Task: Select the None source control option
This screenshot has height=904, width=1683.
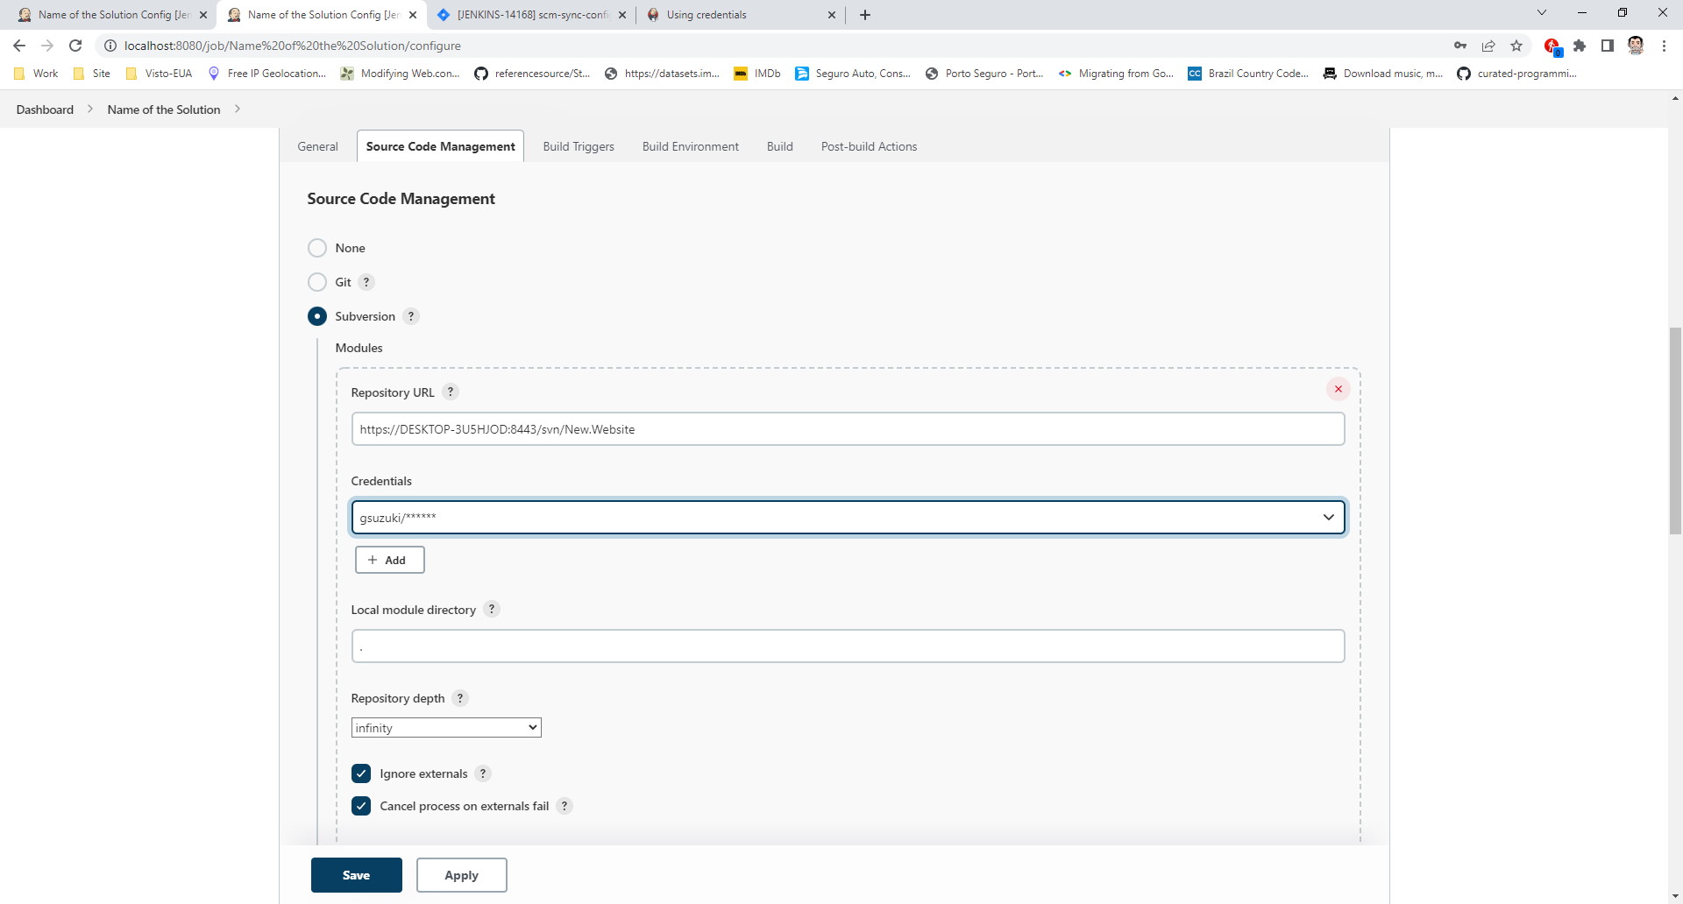Action: [317, 248]
